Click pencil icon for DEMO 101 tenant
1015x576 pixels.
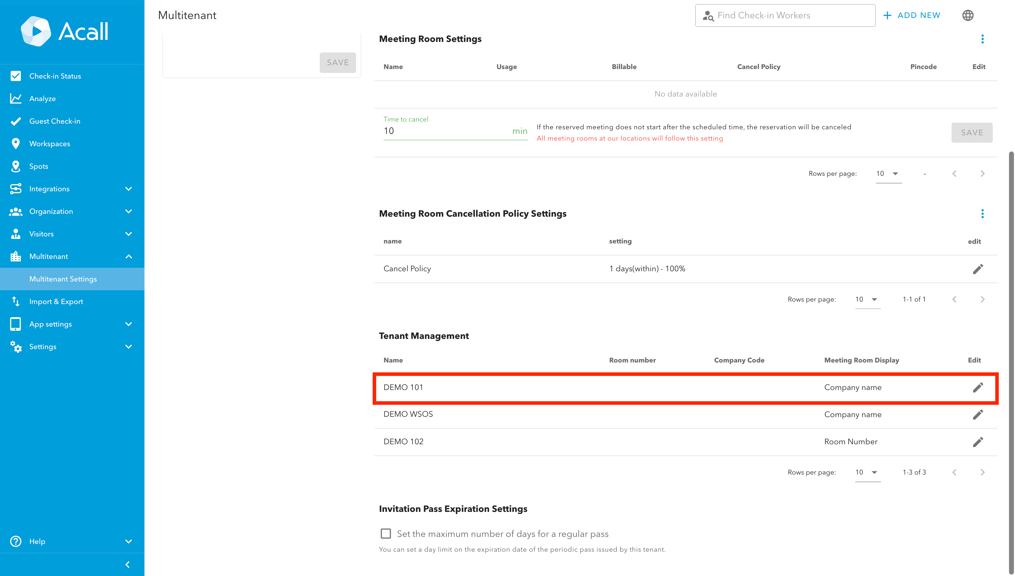[977, 387]
